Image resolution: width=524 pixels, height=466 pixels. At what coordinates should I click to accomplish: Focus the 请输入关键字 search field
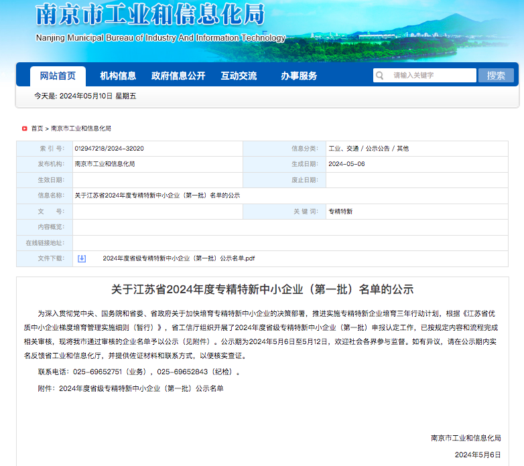click(432, 76)
